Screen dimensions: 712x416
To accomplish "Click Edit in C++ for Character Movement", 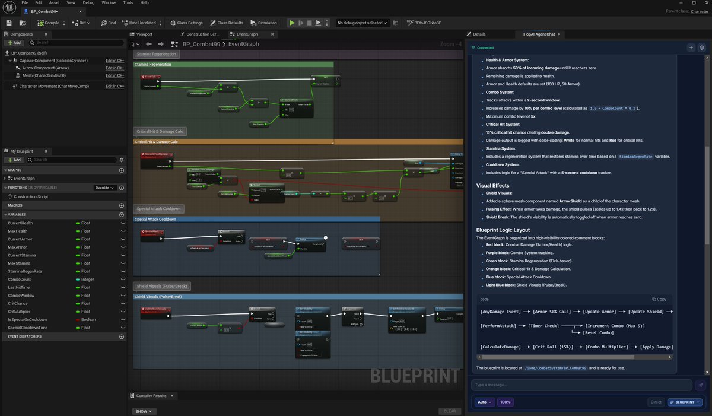I will pyautogui.click(x=115, y=86).
